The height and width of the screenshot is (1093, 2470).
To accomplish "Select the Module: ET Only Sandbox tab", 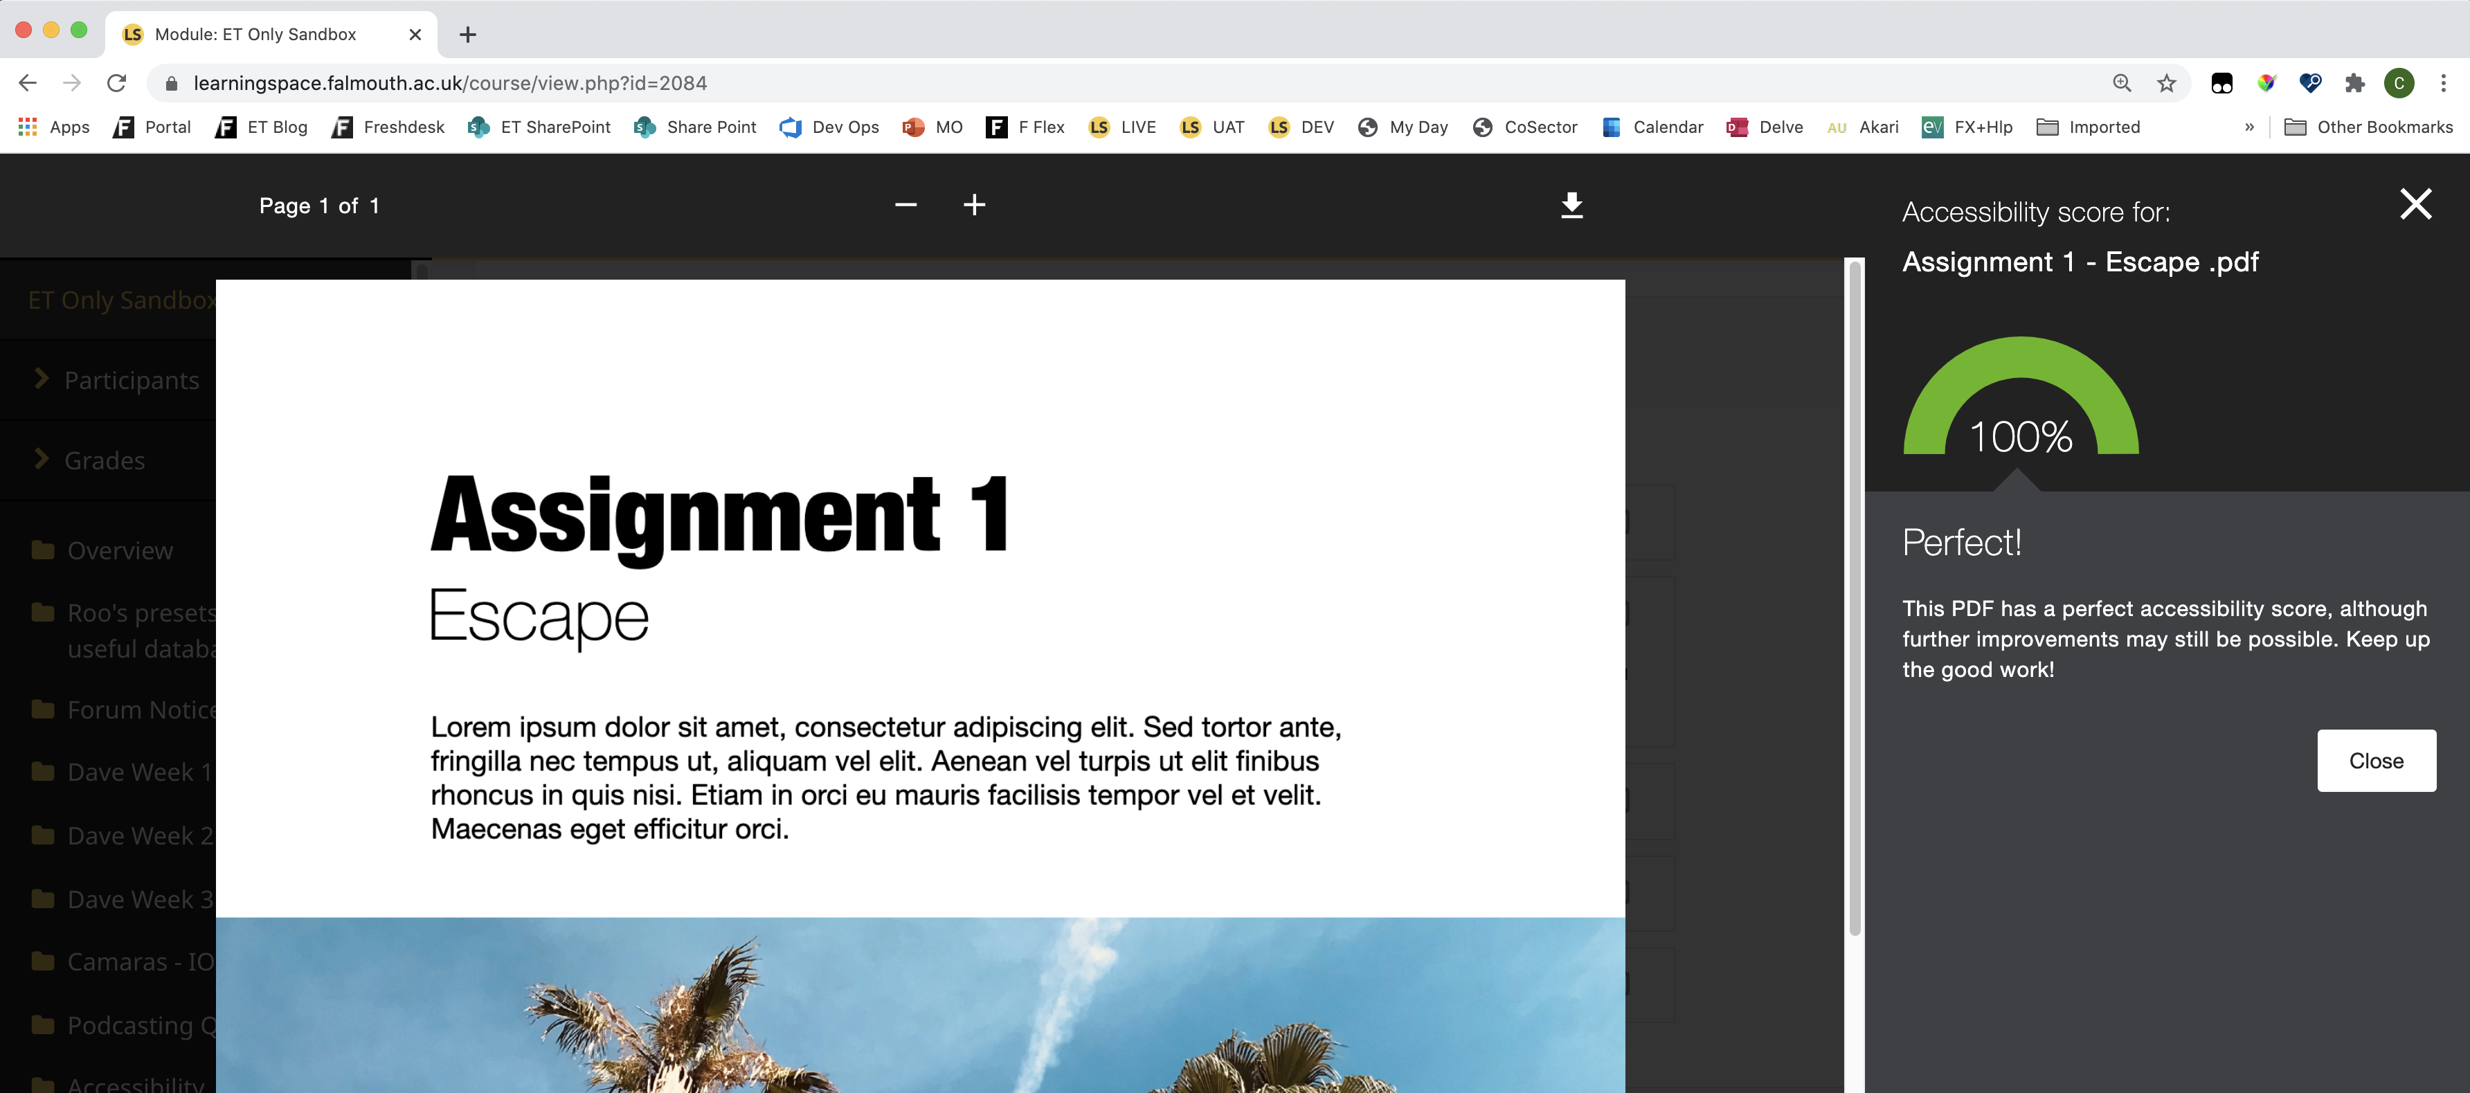I will [255, 35].
